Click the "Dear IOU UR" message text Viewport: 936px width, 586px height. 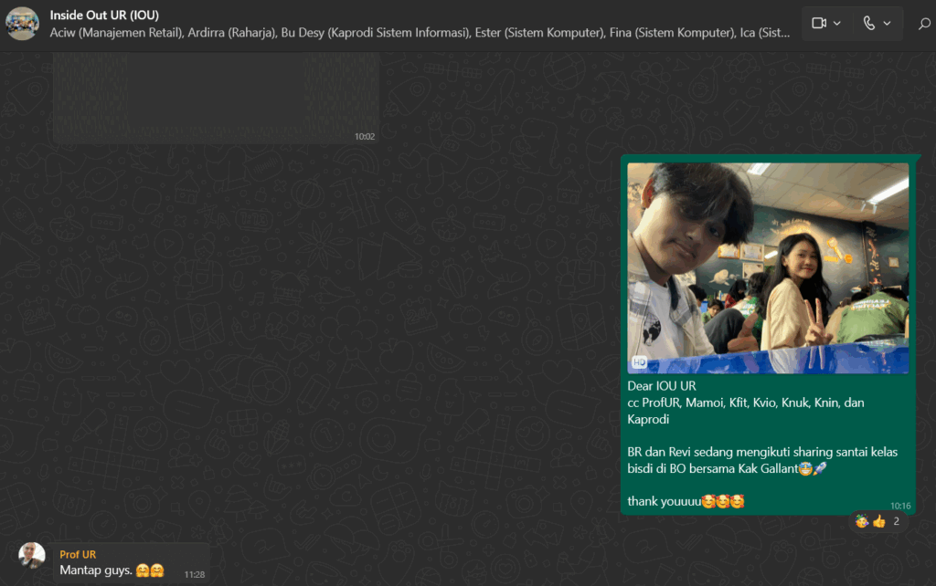click(662, 386)
